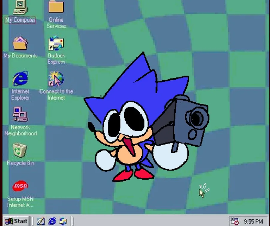The width and height of the screenshot is (270, 226).
Task: Select the Recycle Bin icon
Action: (x=20, y=150)
